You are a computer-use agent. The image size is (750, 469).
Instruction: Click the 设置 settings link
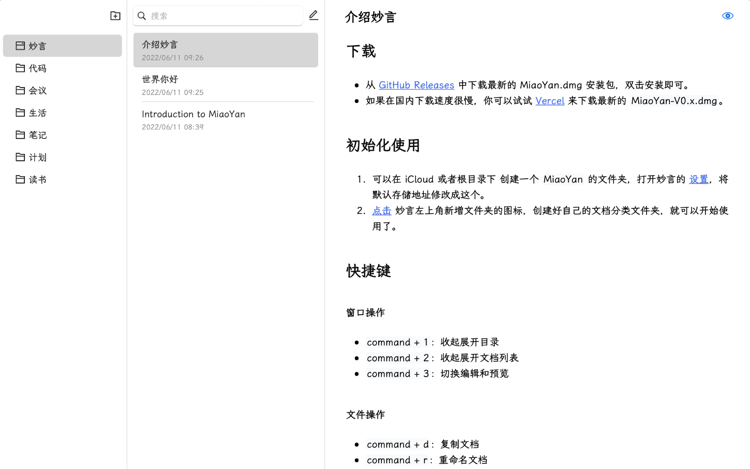coord(698,179)
